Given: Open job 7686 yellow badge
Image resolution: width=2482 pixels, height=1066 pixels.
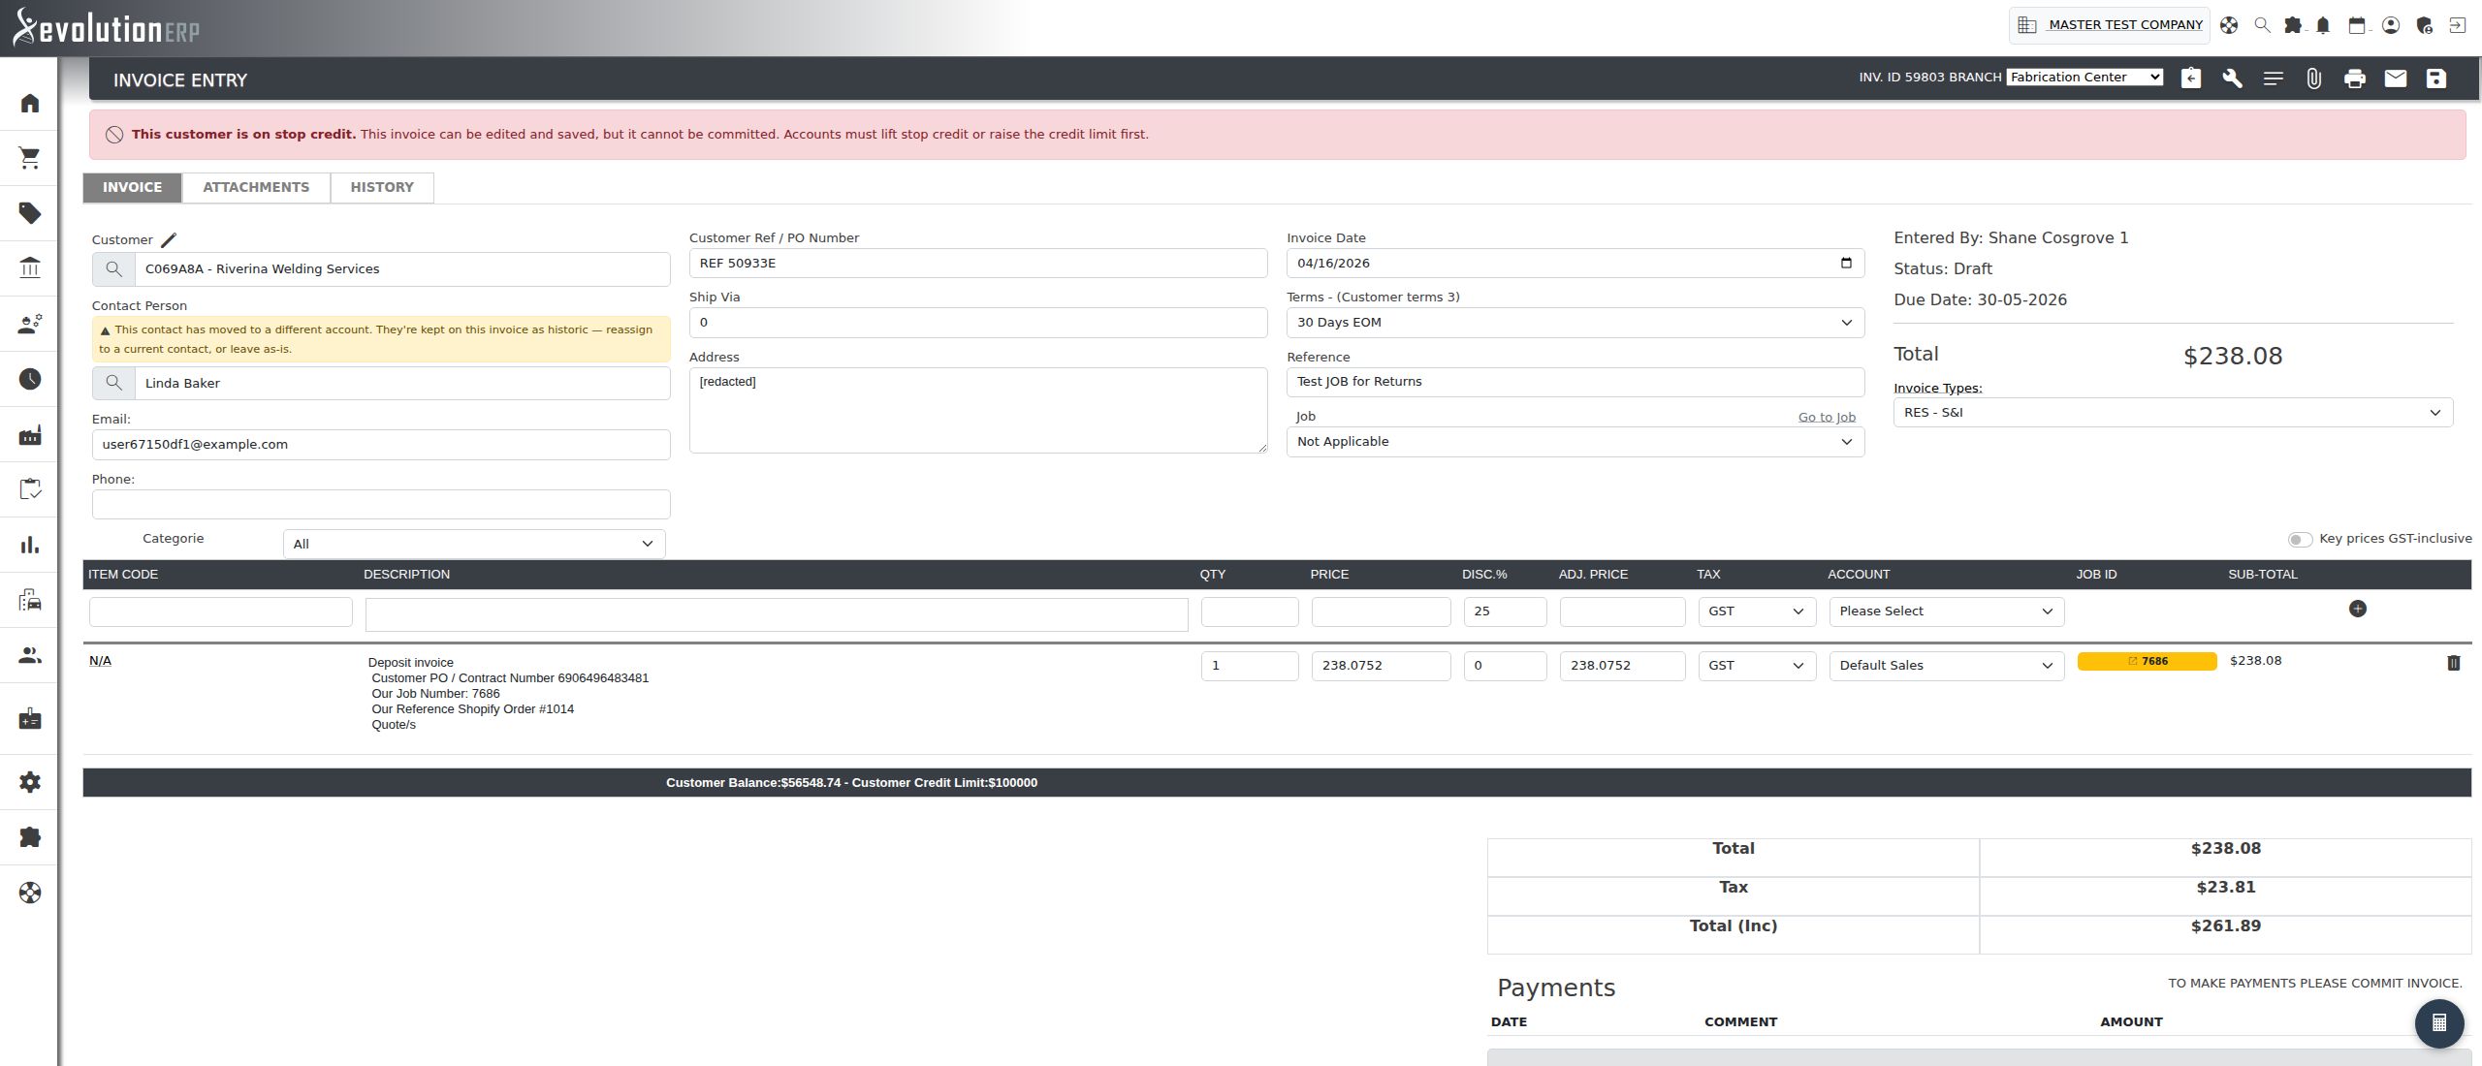Looking at the screenshot, I should click(x=2147, y=661).
